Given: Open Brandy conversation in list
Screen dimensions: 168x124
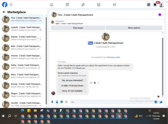Looking at the screenshot, I should point(23,85).
